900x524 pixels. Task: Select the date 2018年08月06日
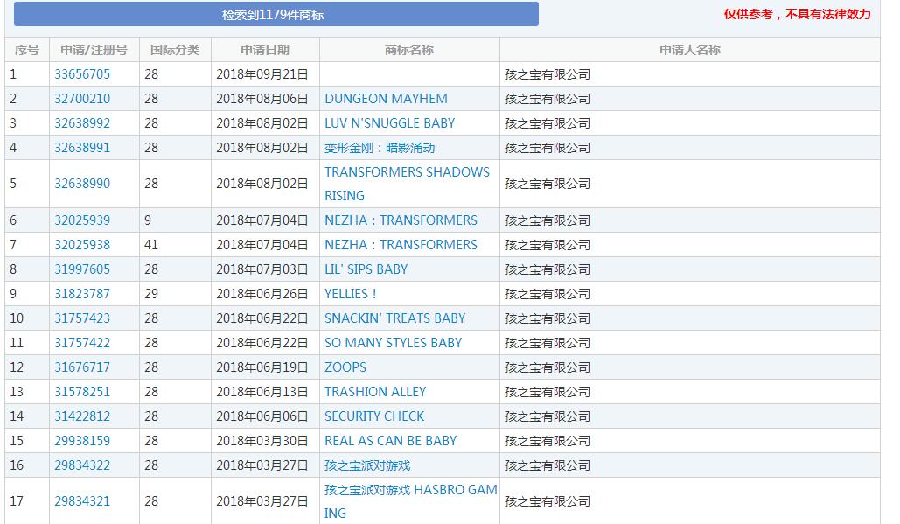[x=262, y=99]
